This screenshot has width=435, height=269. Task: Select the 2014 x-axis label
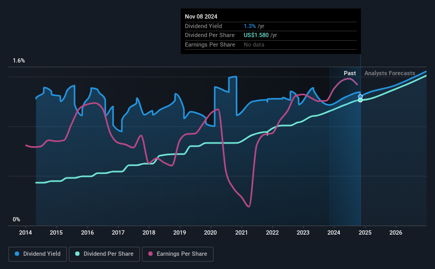click(25, 232)
